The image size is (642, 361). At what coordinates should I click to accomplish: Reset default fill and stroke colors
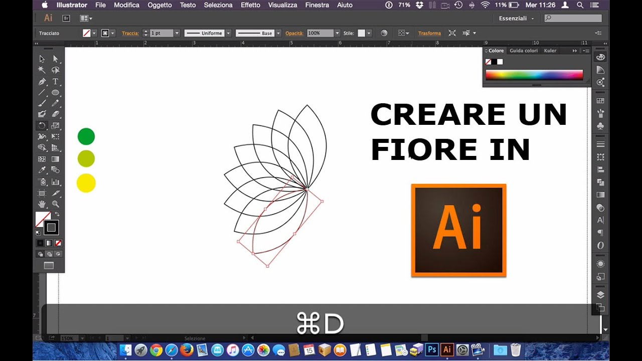38,233
